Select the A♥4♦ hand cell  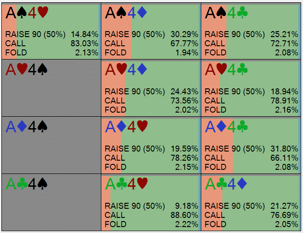[x=150, y=88]
